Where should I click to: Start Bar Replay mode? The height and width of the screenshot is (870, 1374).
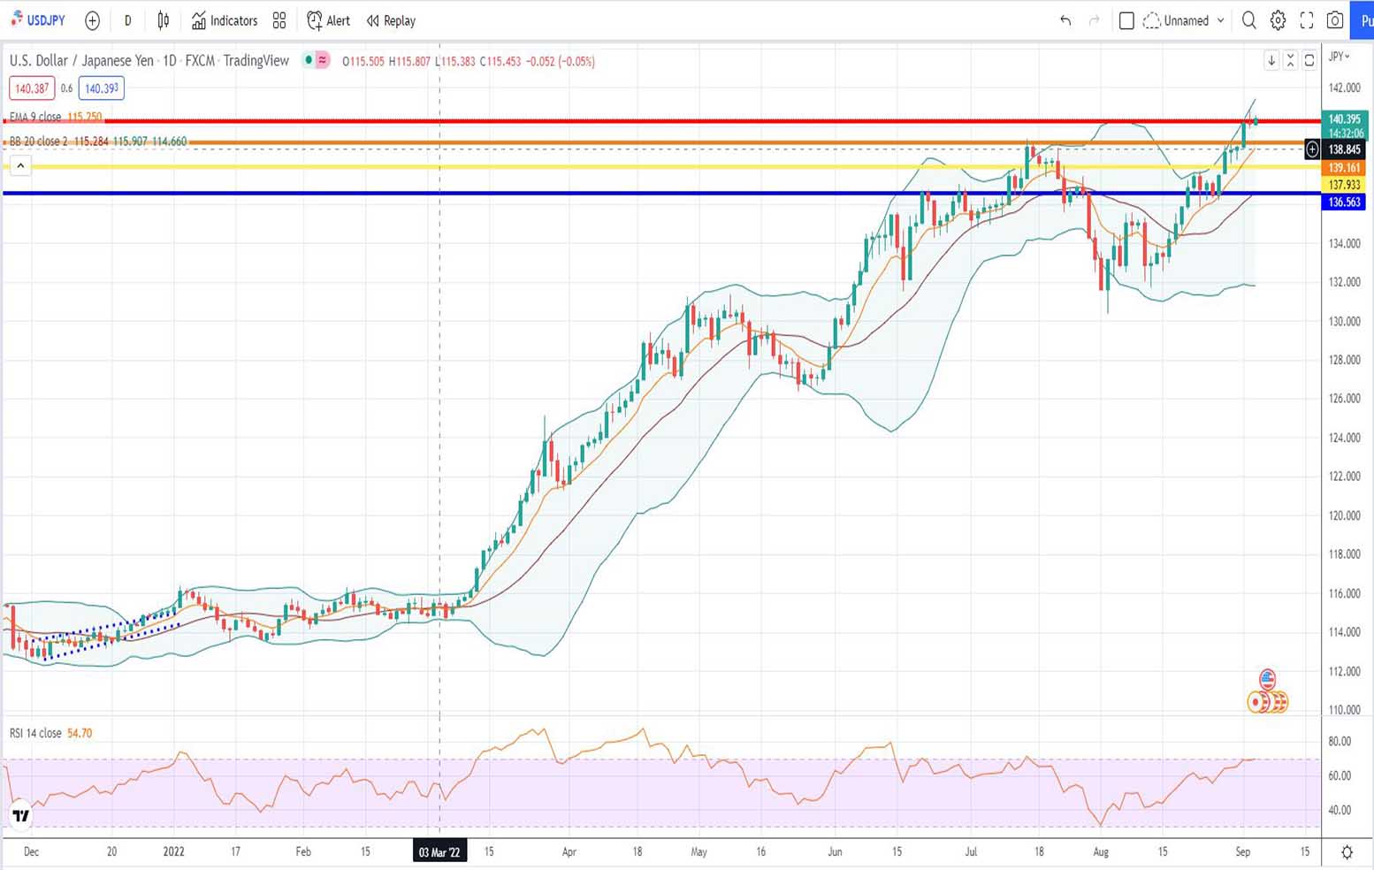pos(391,20)
